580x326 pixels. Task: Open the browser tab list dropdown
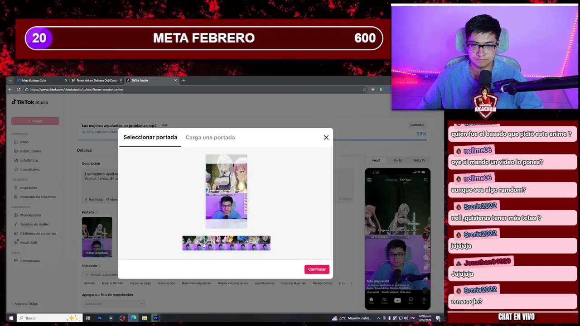click(x=10, y=81)
